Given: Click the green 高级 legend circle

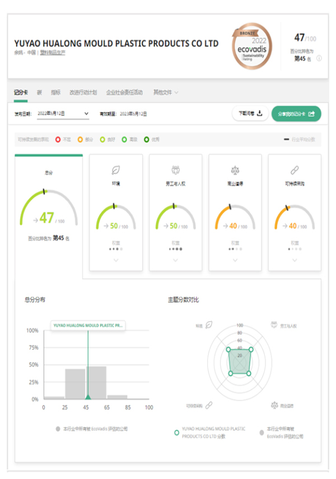Looking at the screenshot, I should (124, 139).
